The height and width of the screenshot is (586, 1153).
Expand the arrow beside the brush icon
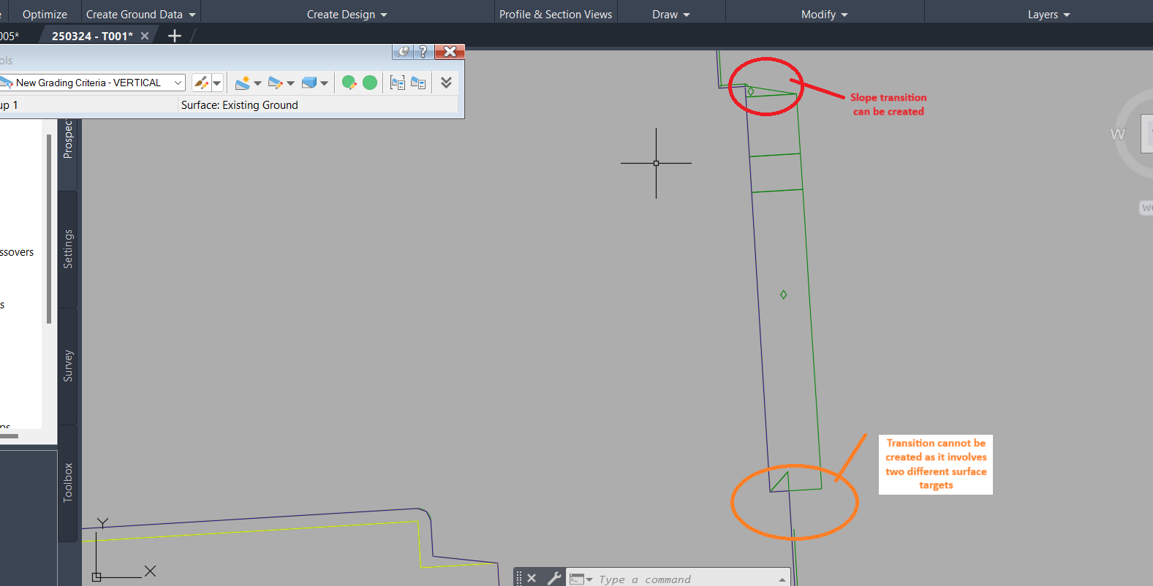217,83
